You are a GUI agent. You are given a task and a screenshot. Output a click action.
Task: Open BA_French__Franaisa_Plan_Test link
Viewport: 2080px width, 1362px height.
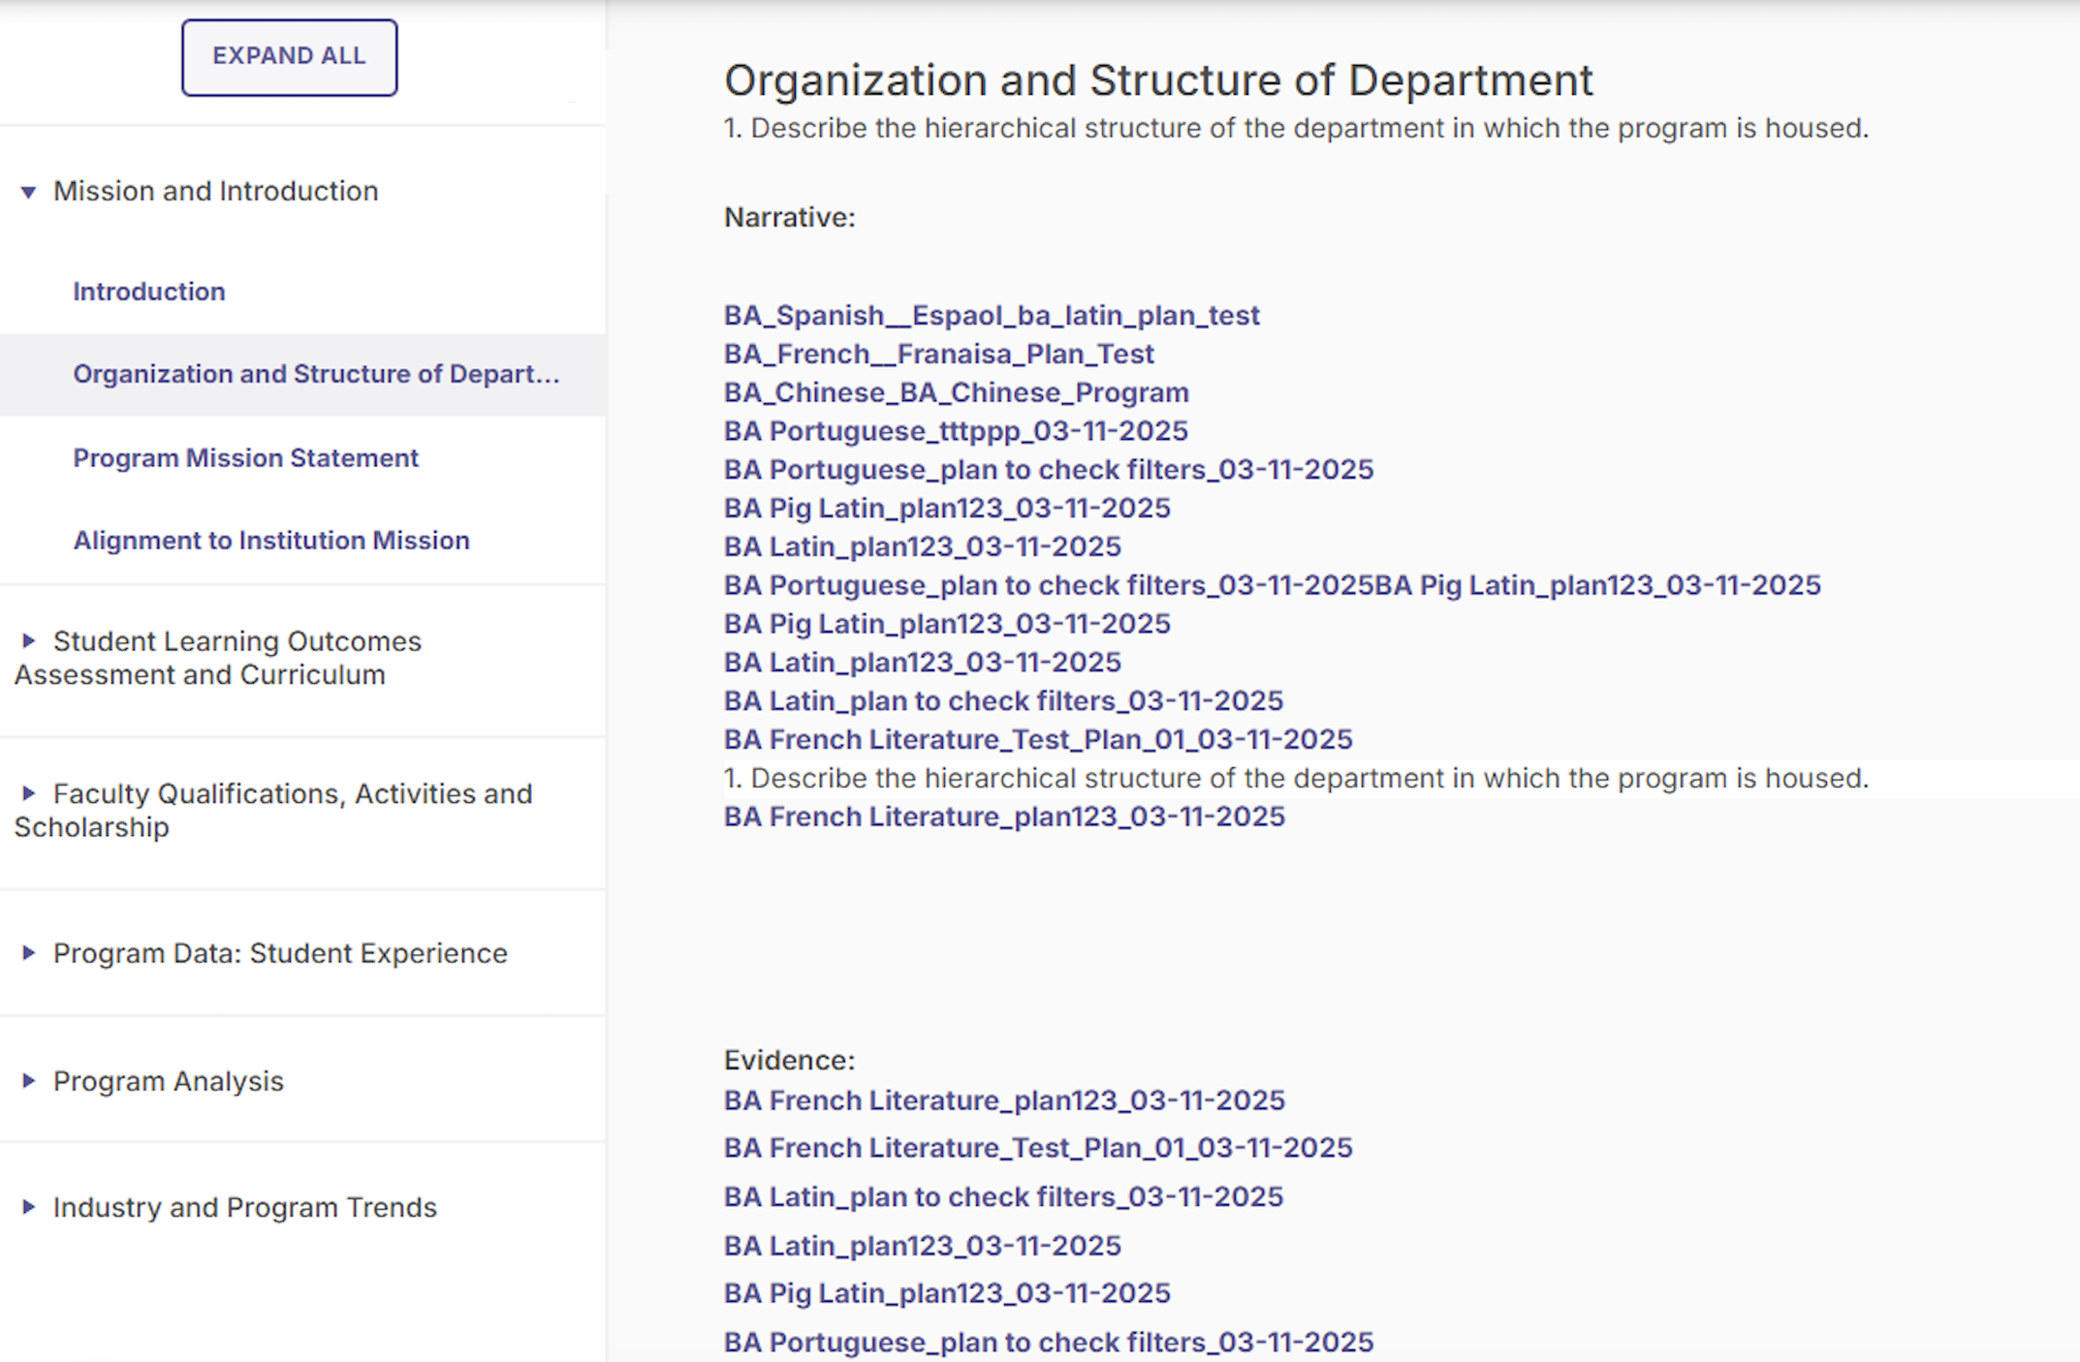tap(939, 355)
